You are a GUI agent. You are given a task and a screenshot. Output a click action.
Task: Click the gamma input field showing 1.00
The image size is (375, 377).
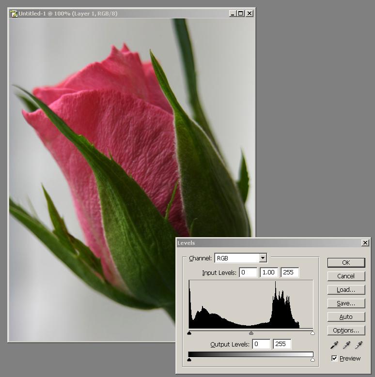(269, 272)
